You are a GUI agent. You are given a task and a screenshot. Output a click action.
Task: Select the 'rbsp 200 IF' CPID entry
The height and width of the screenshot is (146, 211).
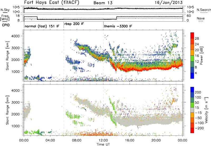tap(74, 24)
